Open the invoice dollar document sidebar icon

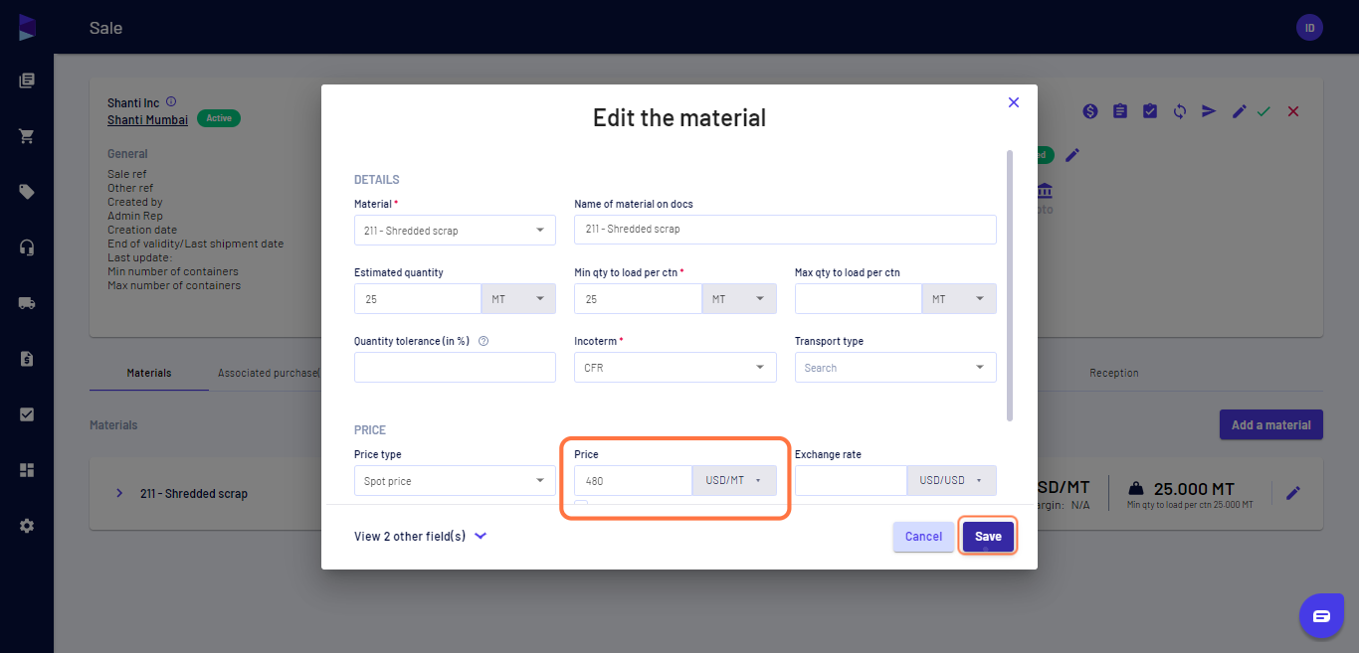coord(27,359)
